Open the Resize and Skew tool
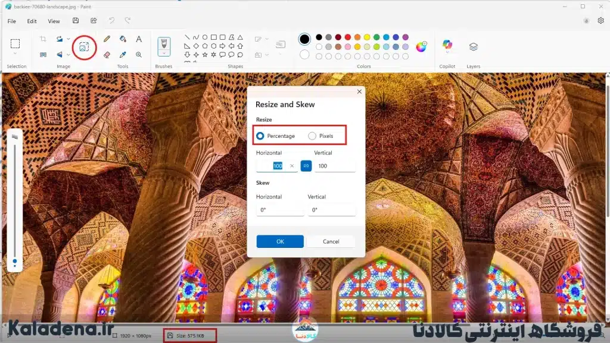Screen dimensions: 610x343 point(84,47)
